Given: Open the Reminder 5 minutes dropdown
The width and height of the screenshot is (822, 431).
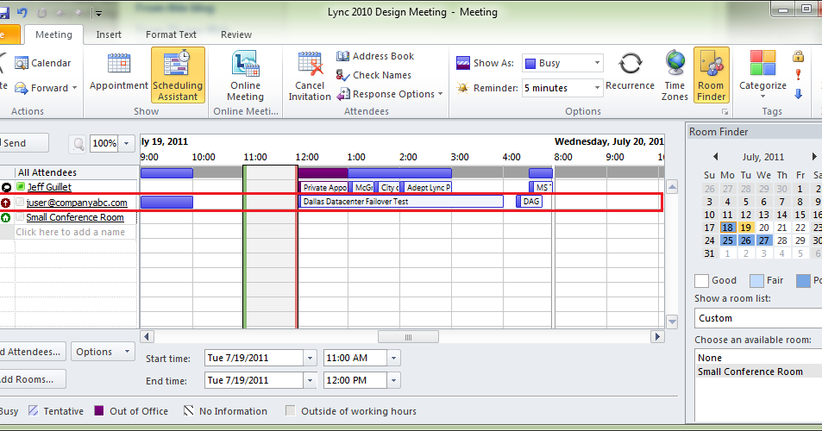Looking at the screenshot, I should pos(597,88).
